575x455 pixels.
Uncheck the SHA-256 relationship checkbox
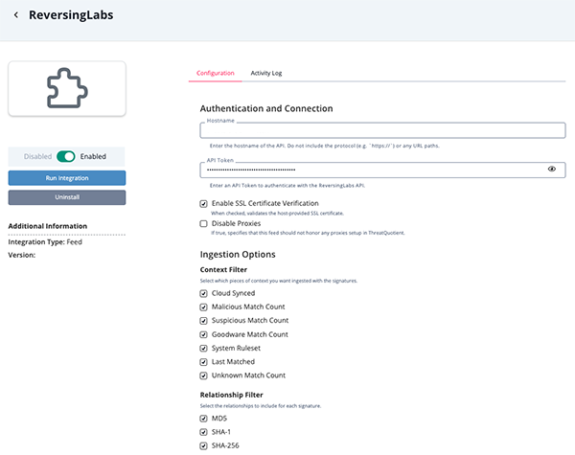[x=203, y=446]
